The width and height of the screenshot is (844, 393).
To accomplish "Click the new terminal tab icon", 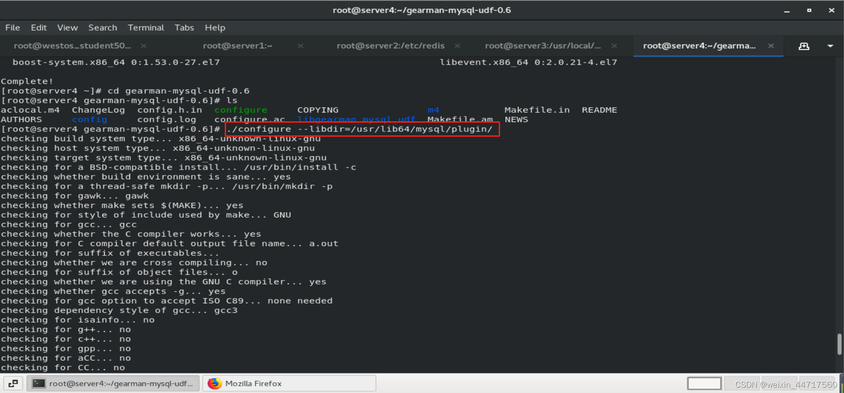I will click(804, 46).
